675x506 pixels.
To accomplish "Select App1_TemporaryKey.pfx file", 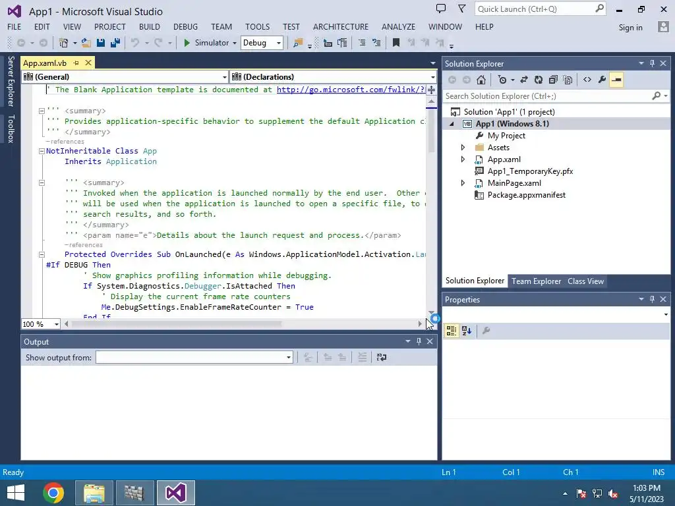I will 530,171.
